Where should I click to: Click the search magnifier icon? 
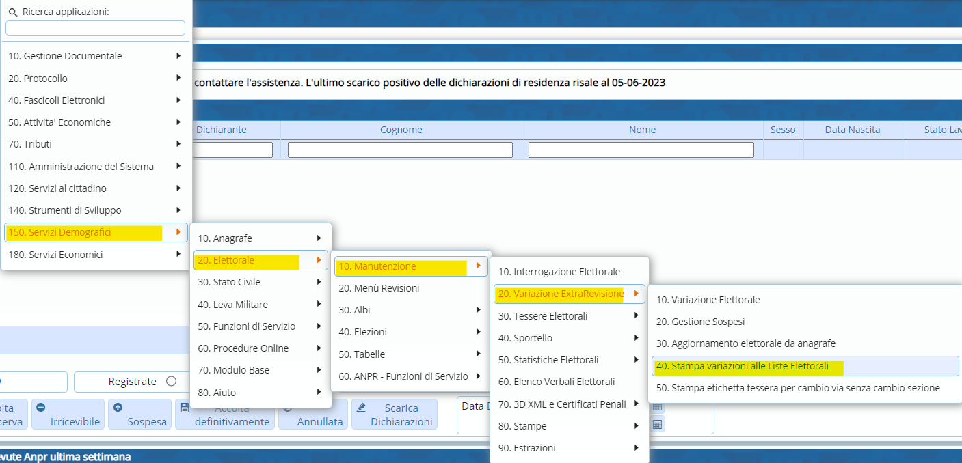tap(12, 12)
